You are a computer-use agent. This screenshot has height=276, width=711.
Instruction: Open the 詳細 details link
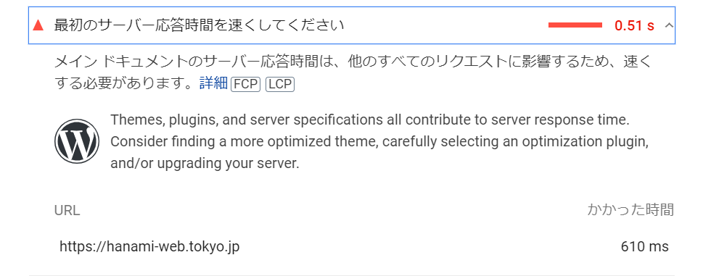[x=213, y=83]
